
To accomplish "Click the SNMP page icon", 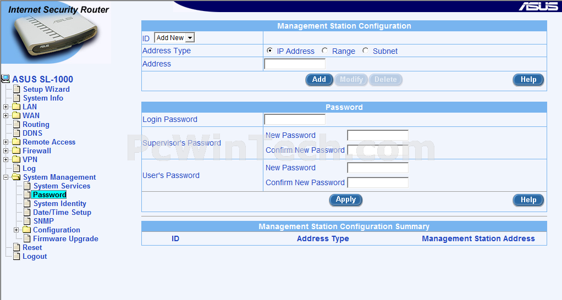I will pyautogui.click(x=27, y=221).
